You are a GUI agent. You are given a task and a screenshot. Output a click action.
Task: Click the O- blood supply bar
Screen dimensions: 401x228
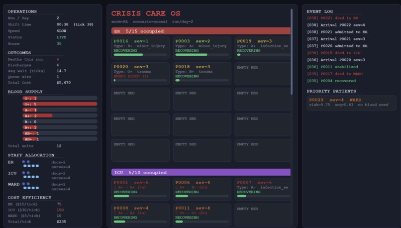[60, 98]
